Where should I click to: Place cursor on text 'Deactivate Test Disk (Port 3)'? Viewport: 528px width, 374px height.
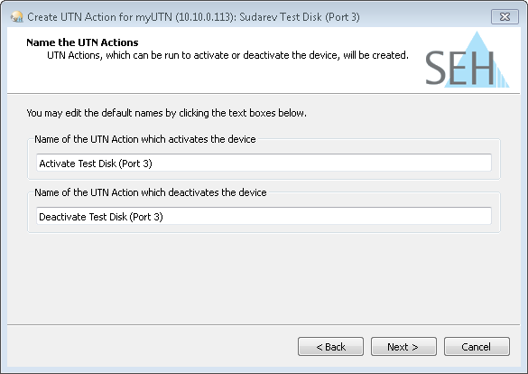click(101, 217)
